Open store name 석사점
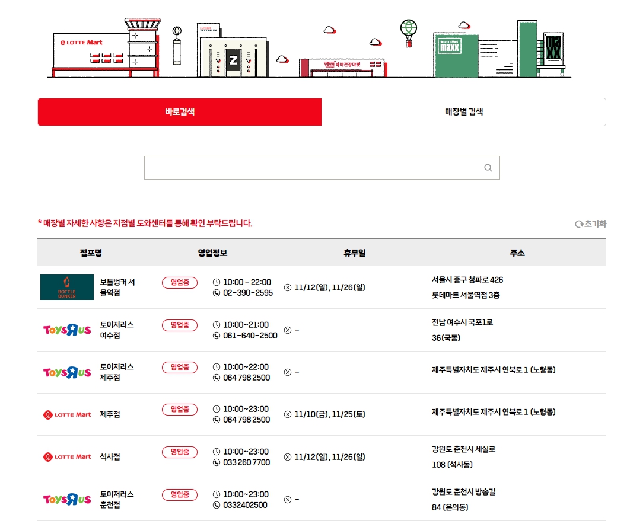The image size is (630, 524). click(110, 457)
